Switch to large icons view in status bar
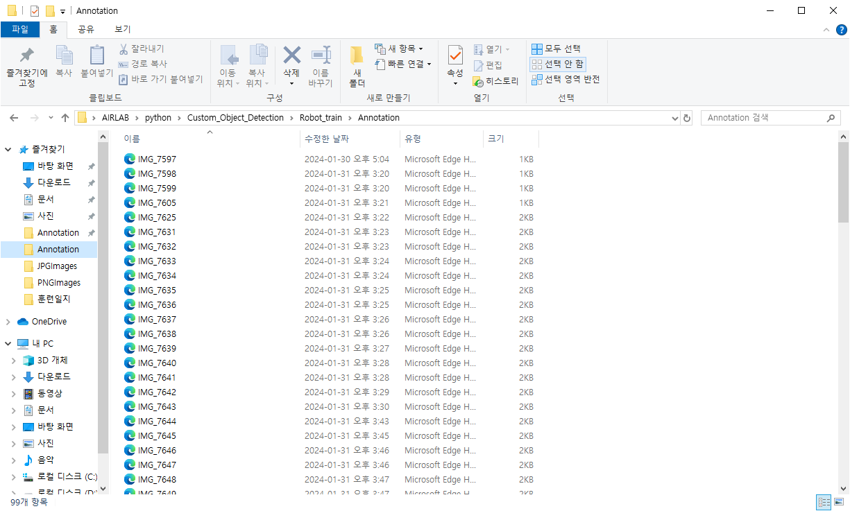The image size is (850, 511). (839, 502)
